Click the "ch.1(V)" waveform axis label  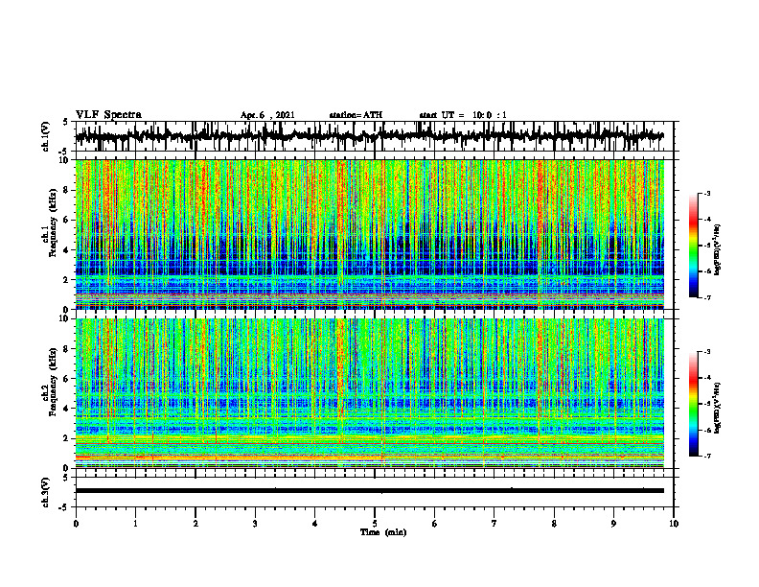46,136
